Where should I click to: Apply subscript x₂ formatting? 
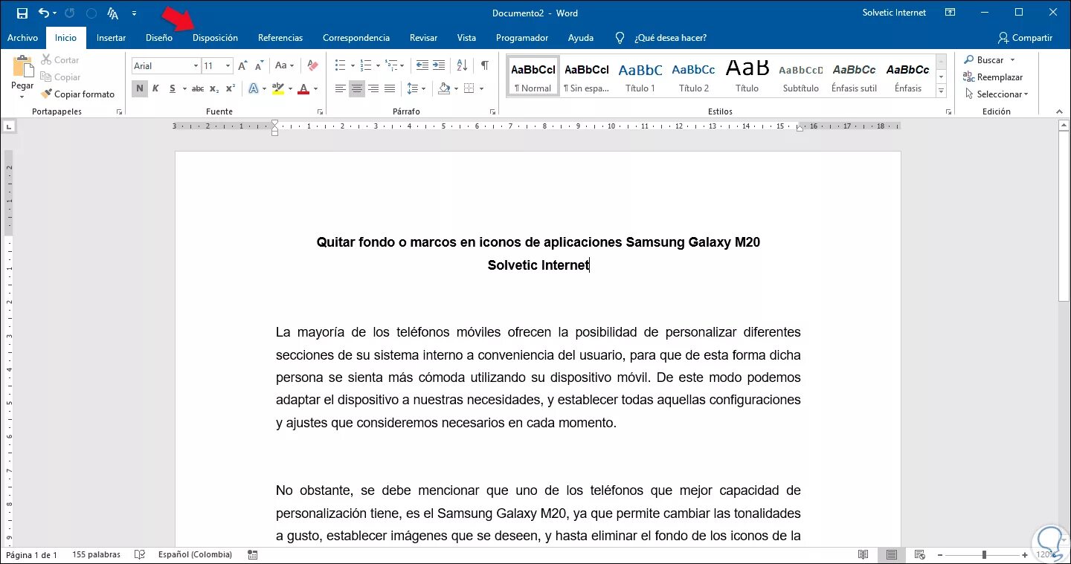(x=214, y=88)
